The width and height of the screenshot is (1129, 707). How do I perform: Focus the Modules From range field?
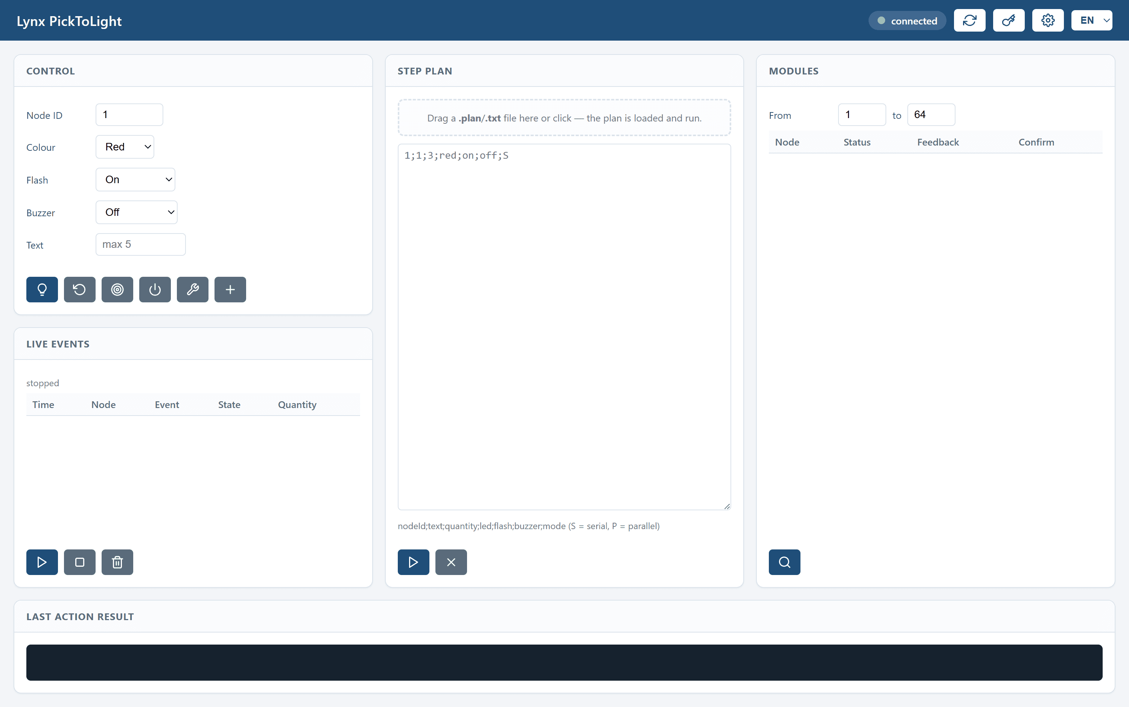862,115
